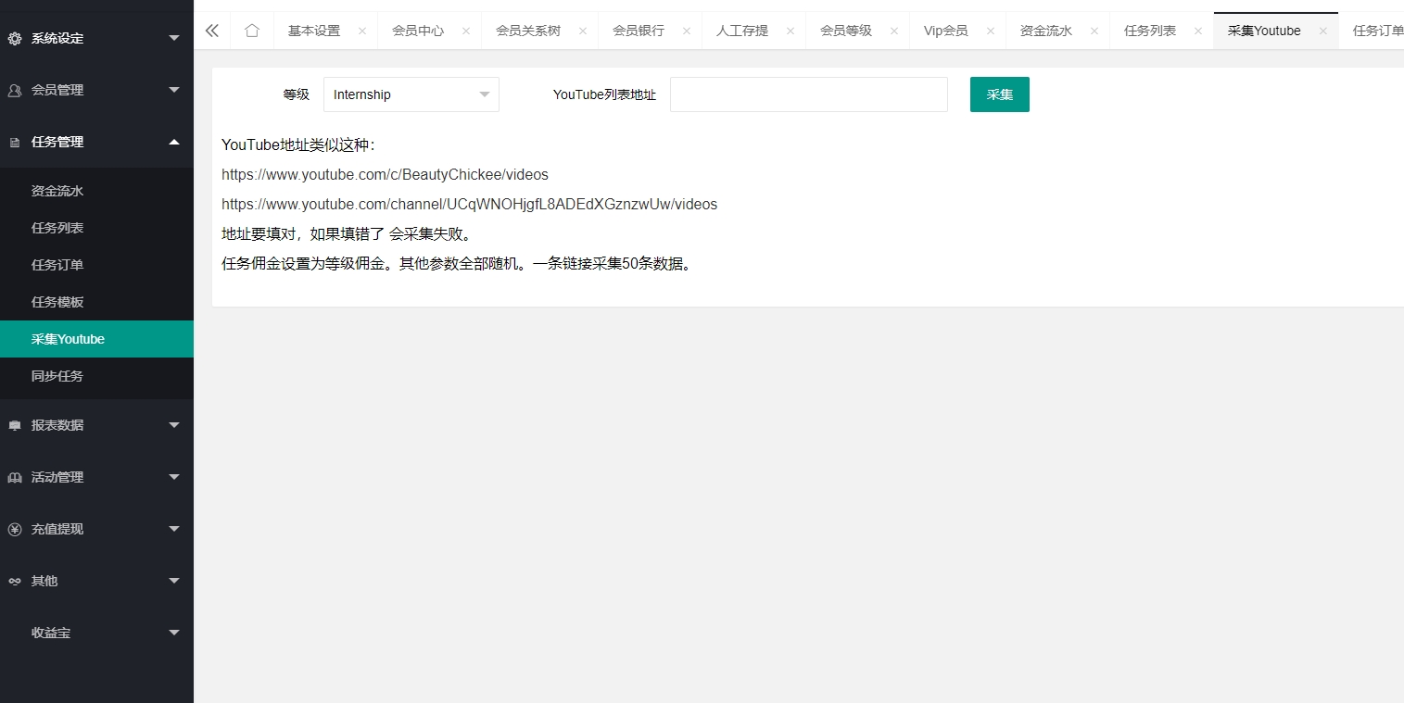Close the 会员等级 tab
The width and height of the screenshot is (1404, 703).
click(894, 31)
